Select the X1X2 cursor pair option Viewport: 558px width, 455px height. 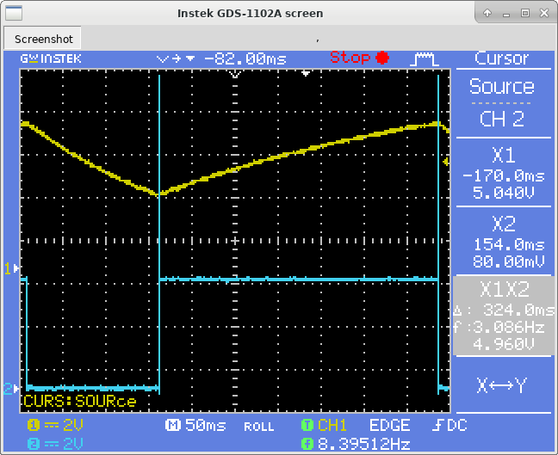point(501,316)
